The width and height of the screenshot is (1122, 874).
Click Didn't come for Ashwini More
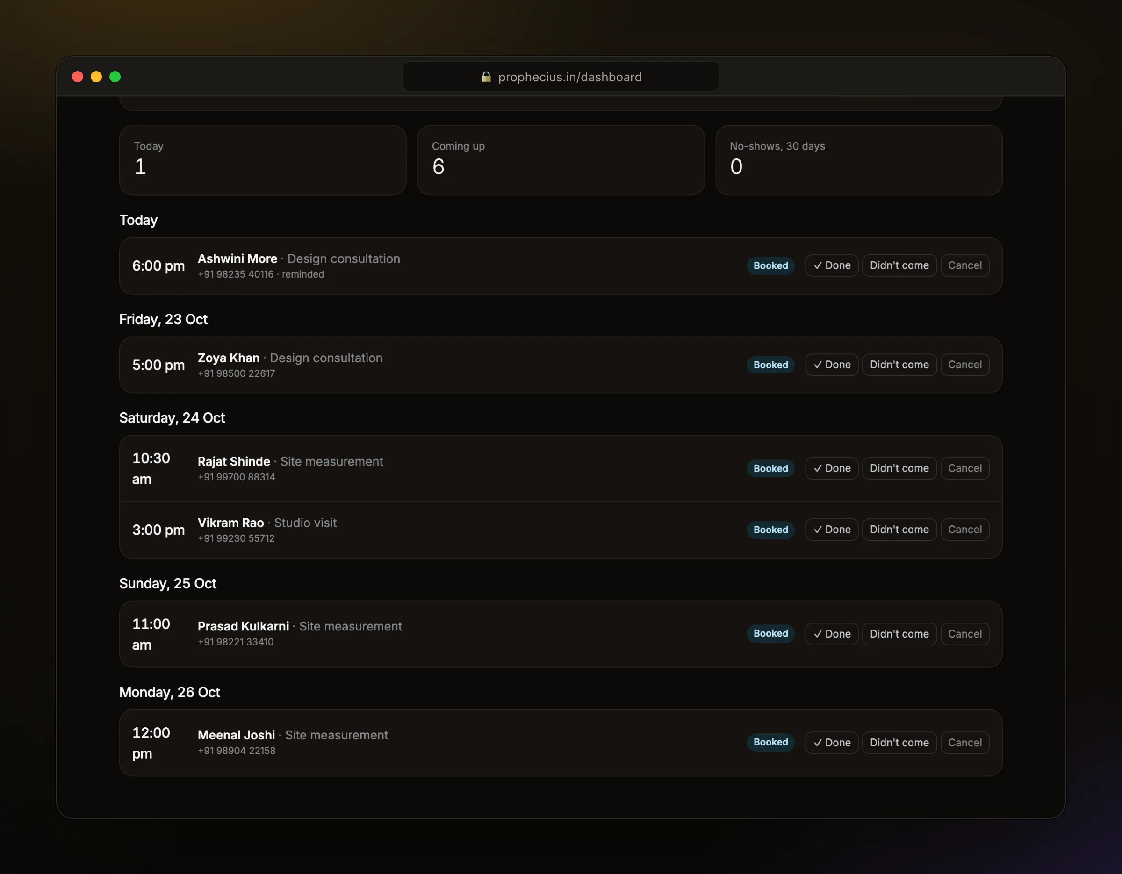899,265
